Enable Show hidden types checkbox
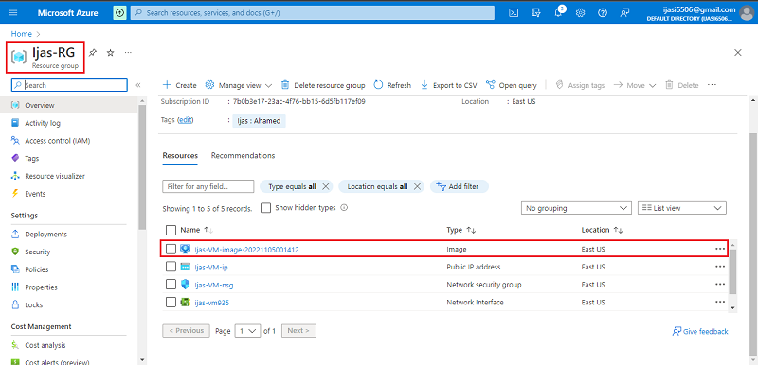 265,208
